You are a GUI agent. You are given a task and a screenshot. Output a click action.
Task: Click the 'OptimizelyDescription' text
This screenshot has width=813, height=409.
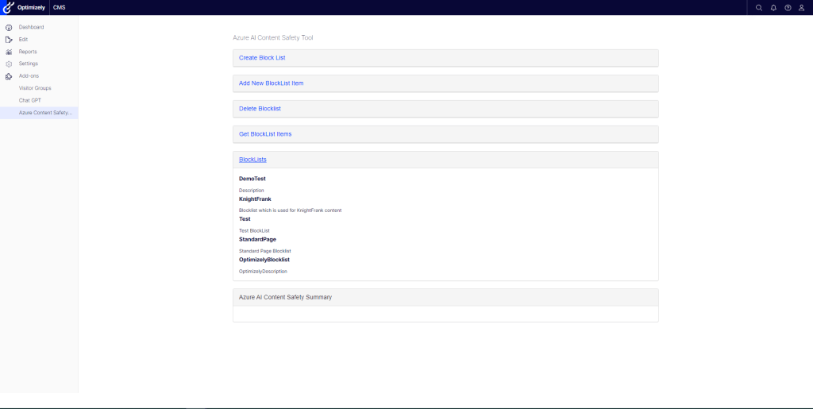tap(263, 271)
